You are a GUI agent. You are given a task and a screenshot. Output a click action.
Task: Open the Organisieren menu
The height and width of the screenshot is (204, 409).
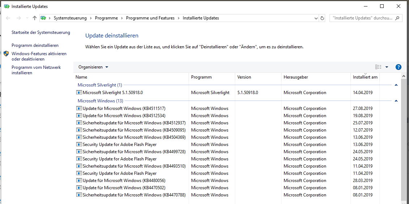click(93, 67)
